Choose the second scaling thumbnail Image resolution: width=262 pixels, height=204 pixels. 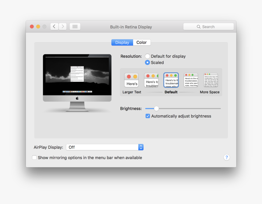151,80
